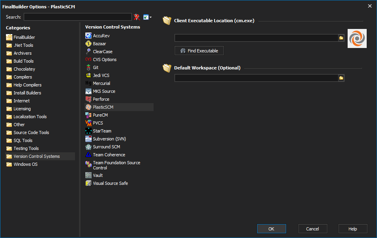Open search options dropdown next to search box
The image size is (377, 238).
(147, 17)
